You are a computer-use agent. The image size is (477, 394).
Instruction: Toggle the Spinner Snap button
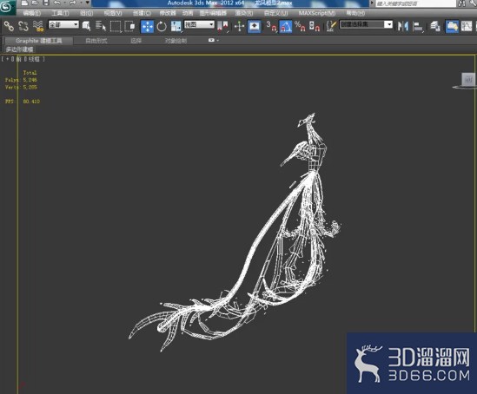pos(315,26)
